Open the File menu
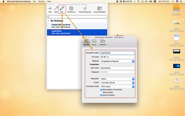Screen dimensions: 185x116 click(x=34, y=2)
